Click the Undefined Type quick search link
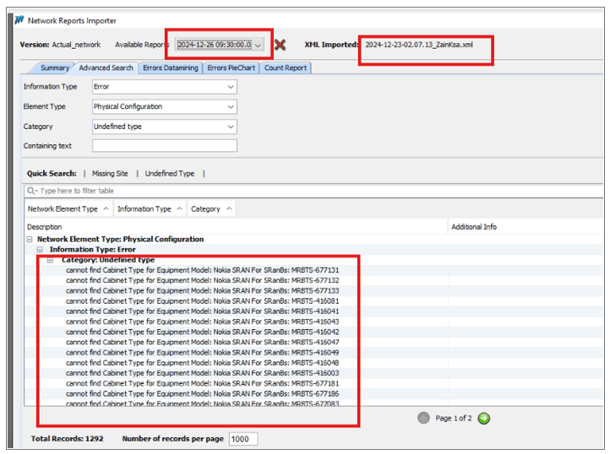610x454 pixels. pos(169,174)
